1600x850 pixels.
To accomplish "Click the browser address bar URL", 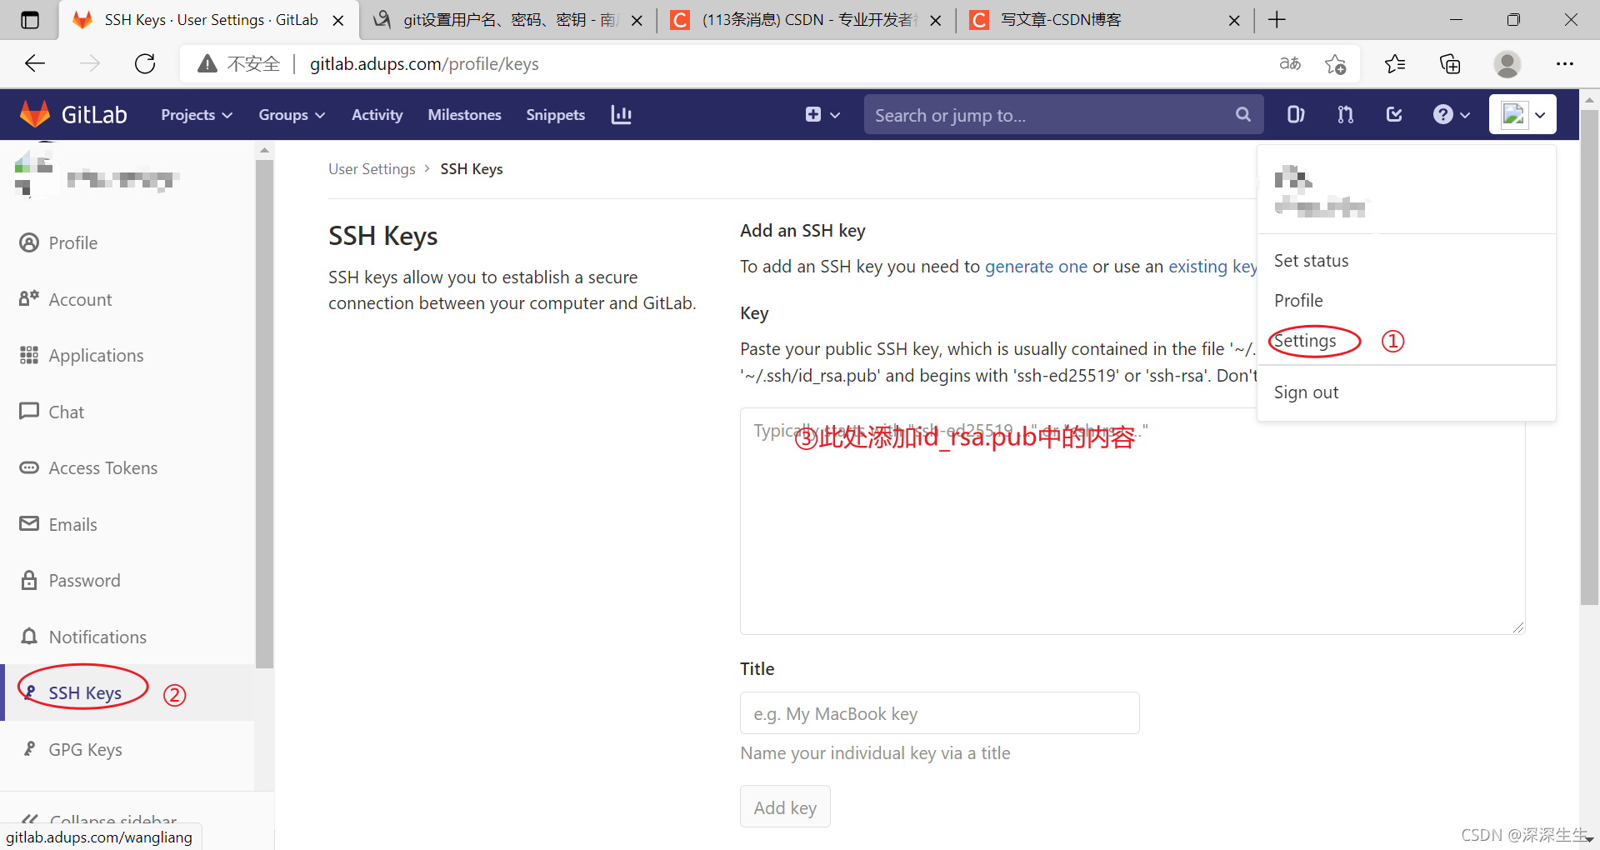I will (424, 64).
